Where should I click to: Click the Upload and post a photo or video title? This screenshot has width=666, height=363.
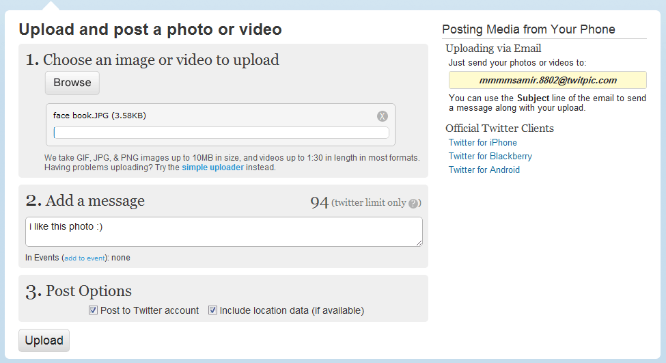(x=150, y=30)
